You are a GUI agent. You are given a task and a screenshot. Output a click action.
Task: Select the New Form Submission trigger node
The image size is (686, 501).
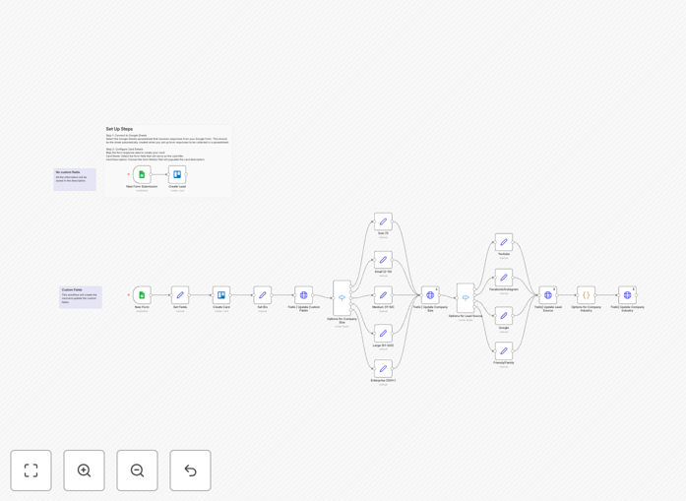click(x=142, y=174)
